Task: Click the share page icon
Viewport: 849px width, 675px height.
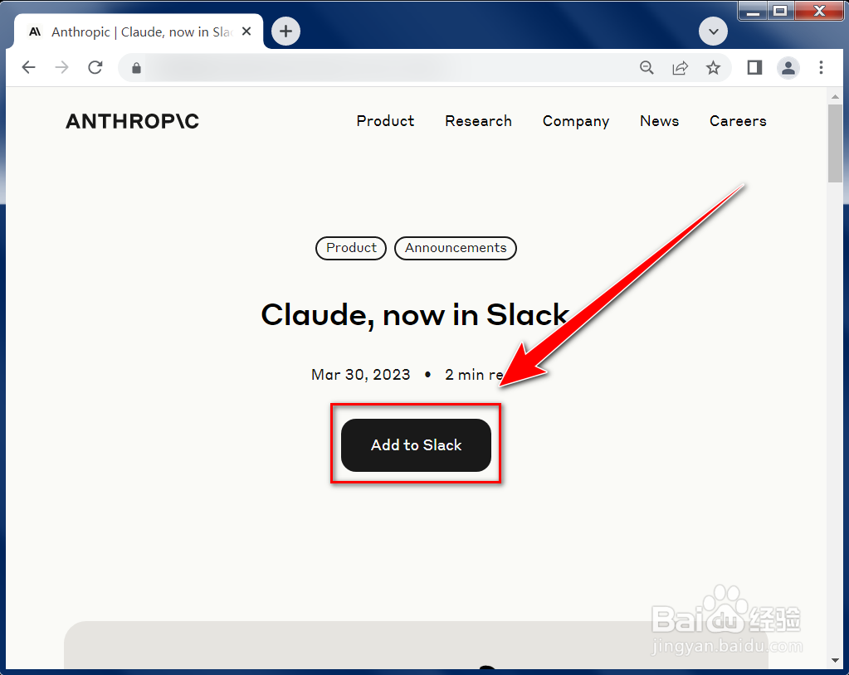Action: point(680,68)
